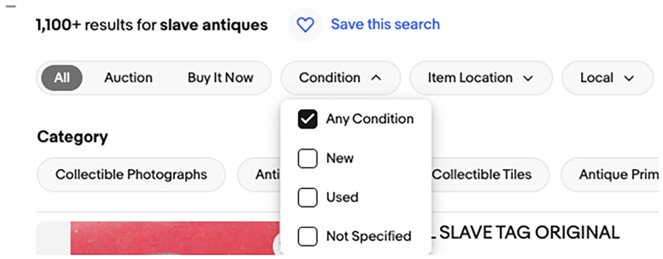The height and width of the screenshot is (259, 663).
Task: Open the Item Location dropdown
Action: [x=481, y=78]
